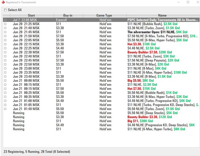Select $3.30 NLHE [6-Max], $2K Gtd

(x=101, y=64)
